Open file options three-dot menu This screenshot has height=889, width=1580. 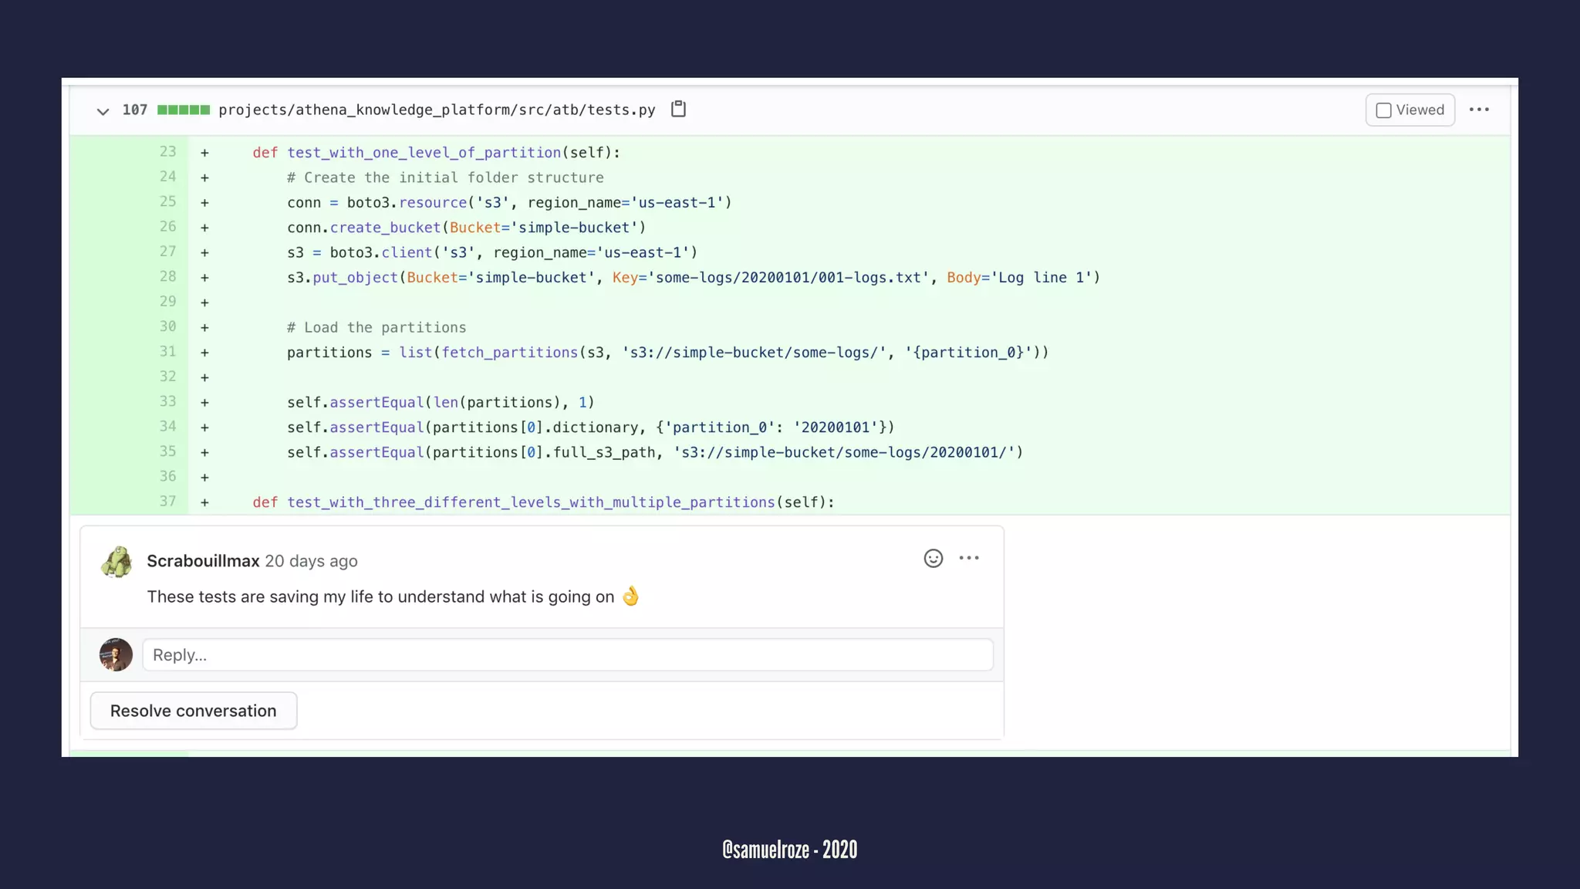[x=1479, y=110]
